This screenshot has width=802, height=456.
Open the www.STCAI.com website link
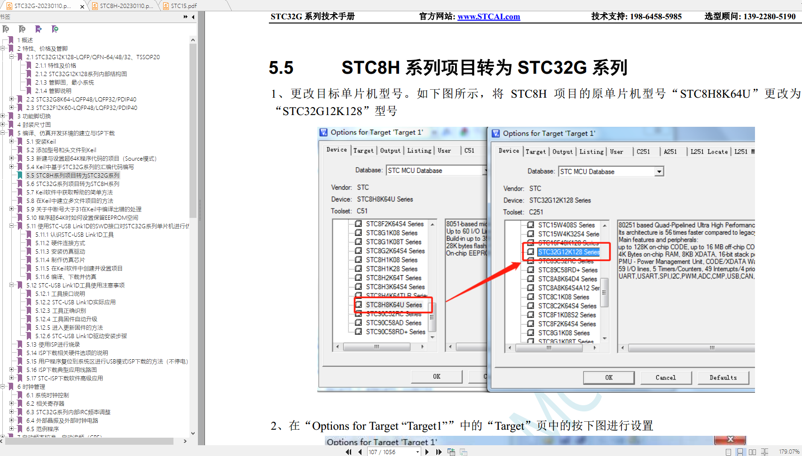click(x=489, y=16)
